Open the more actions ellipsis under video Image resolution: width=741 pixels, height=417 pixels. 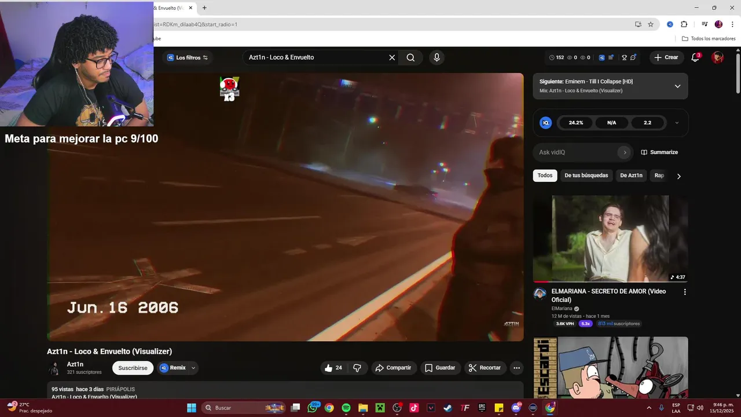coord(516,368)
